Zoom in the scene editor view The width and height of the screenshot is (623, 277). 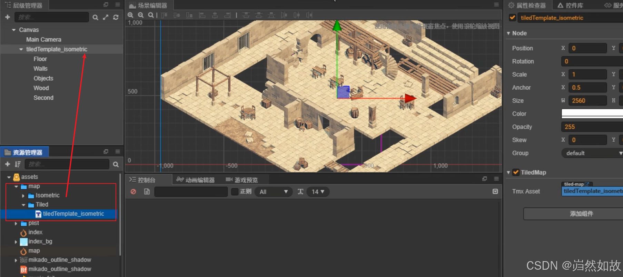point(130,15)
